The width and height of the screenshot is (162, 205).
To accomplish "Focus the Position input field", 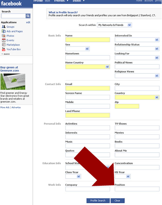I will click(137, 189).
